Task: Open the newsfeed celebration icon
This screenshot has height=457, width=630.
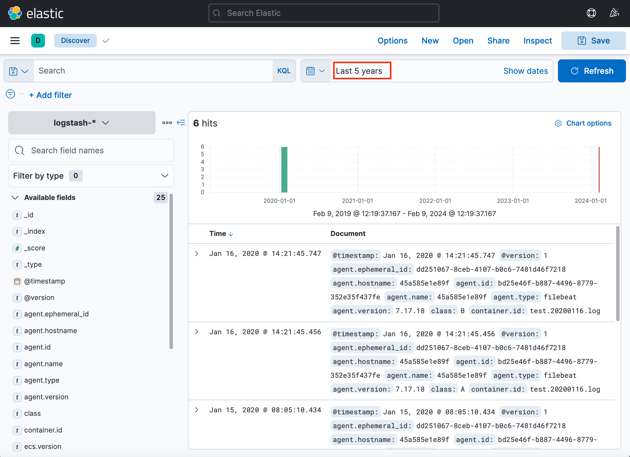Action: tap(614, 13)
